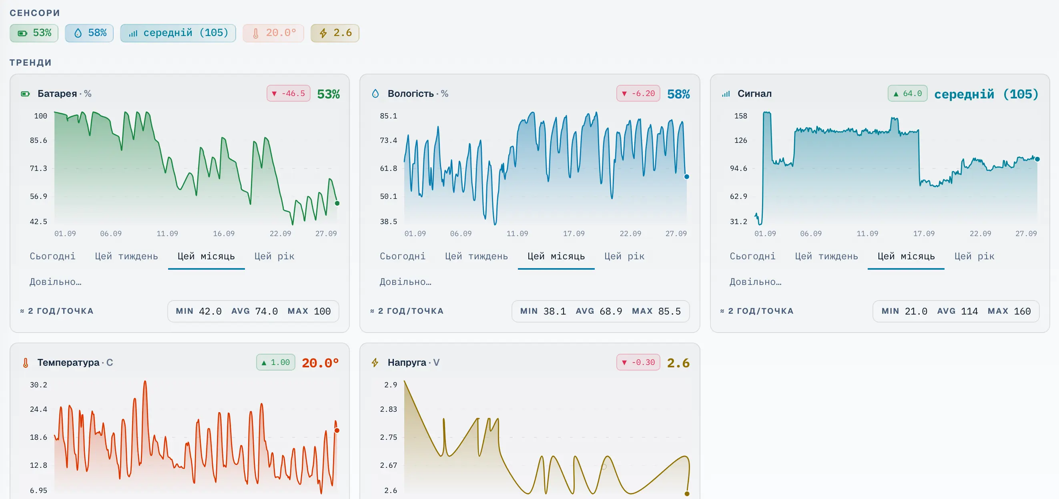Click the -6.20 change badge in Вологість card
1059x499 pixels.
pos(638,94)
